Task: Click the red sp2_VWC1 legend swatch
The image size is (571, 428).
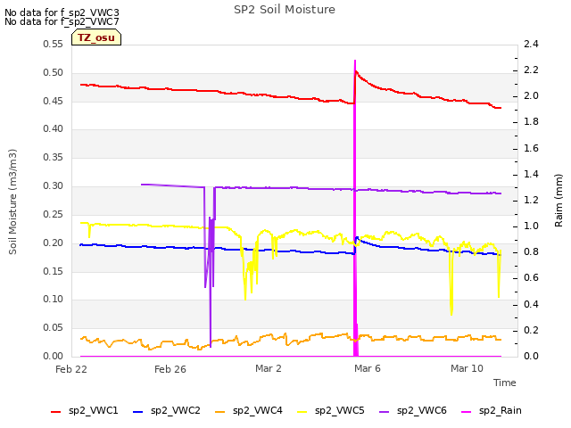Action: 55,412
